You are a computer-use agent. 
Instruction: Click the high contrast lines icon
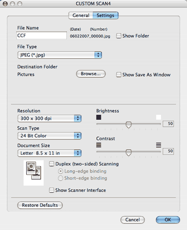tap(159, 145)
